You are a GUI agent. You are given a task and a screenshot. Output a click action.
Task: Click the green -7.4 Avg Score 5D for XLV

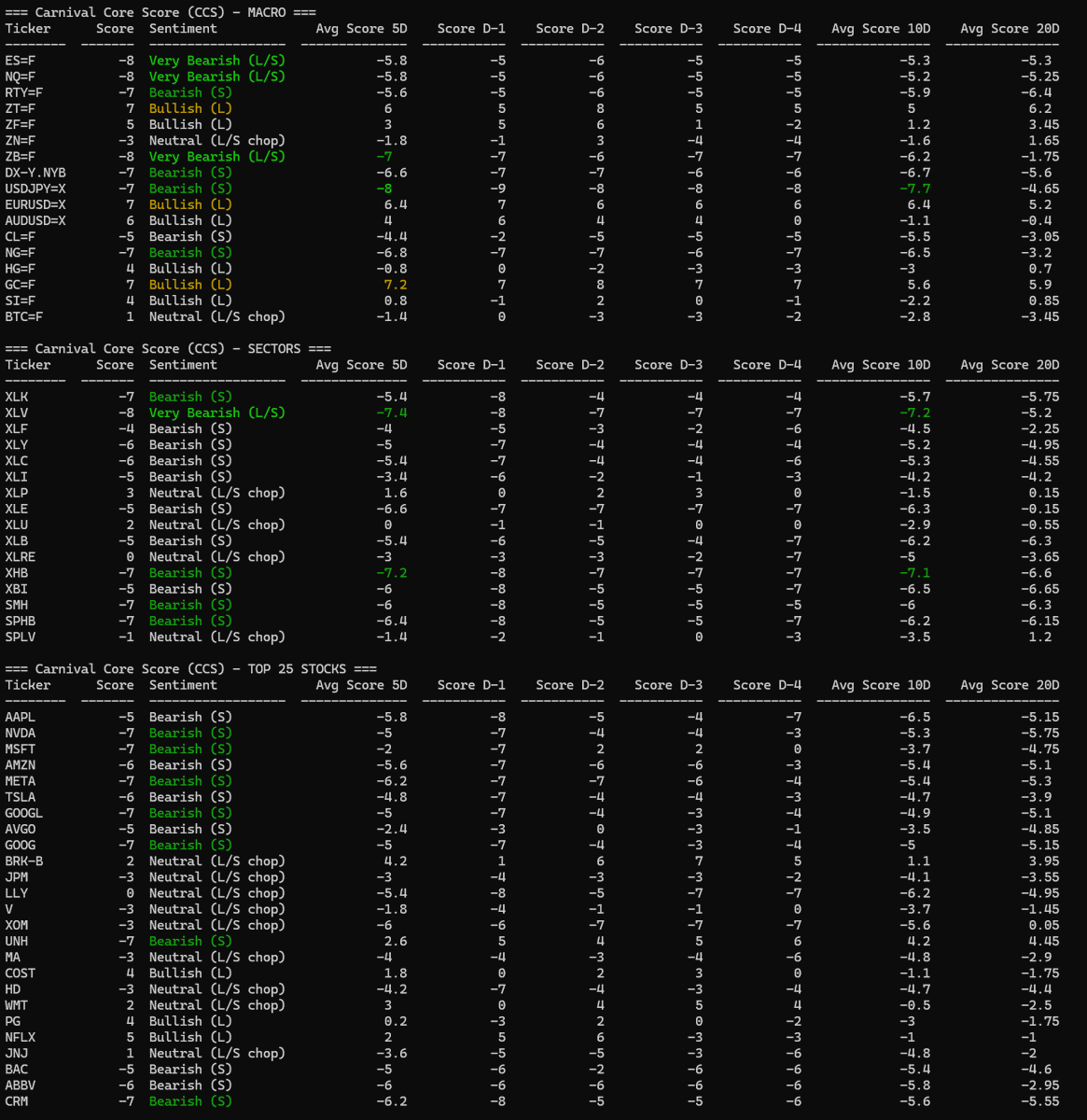click(391, 413)
